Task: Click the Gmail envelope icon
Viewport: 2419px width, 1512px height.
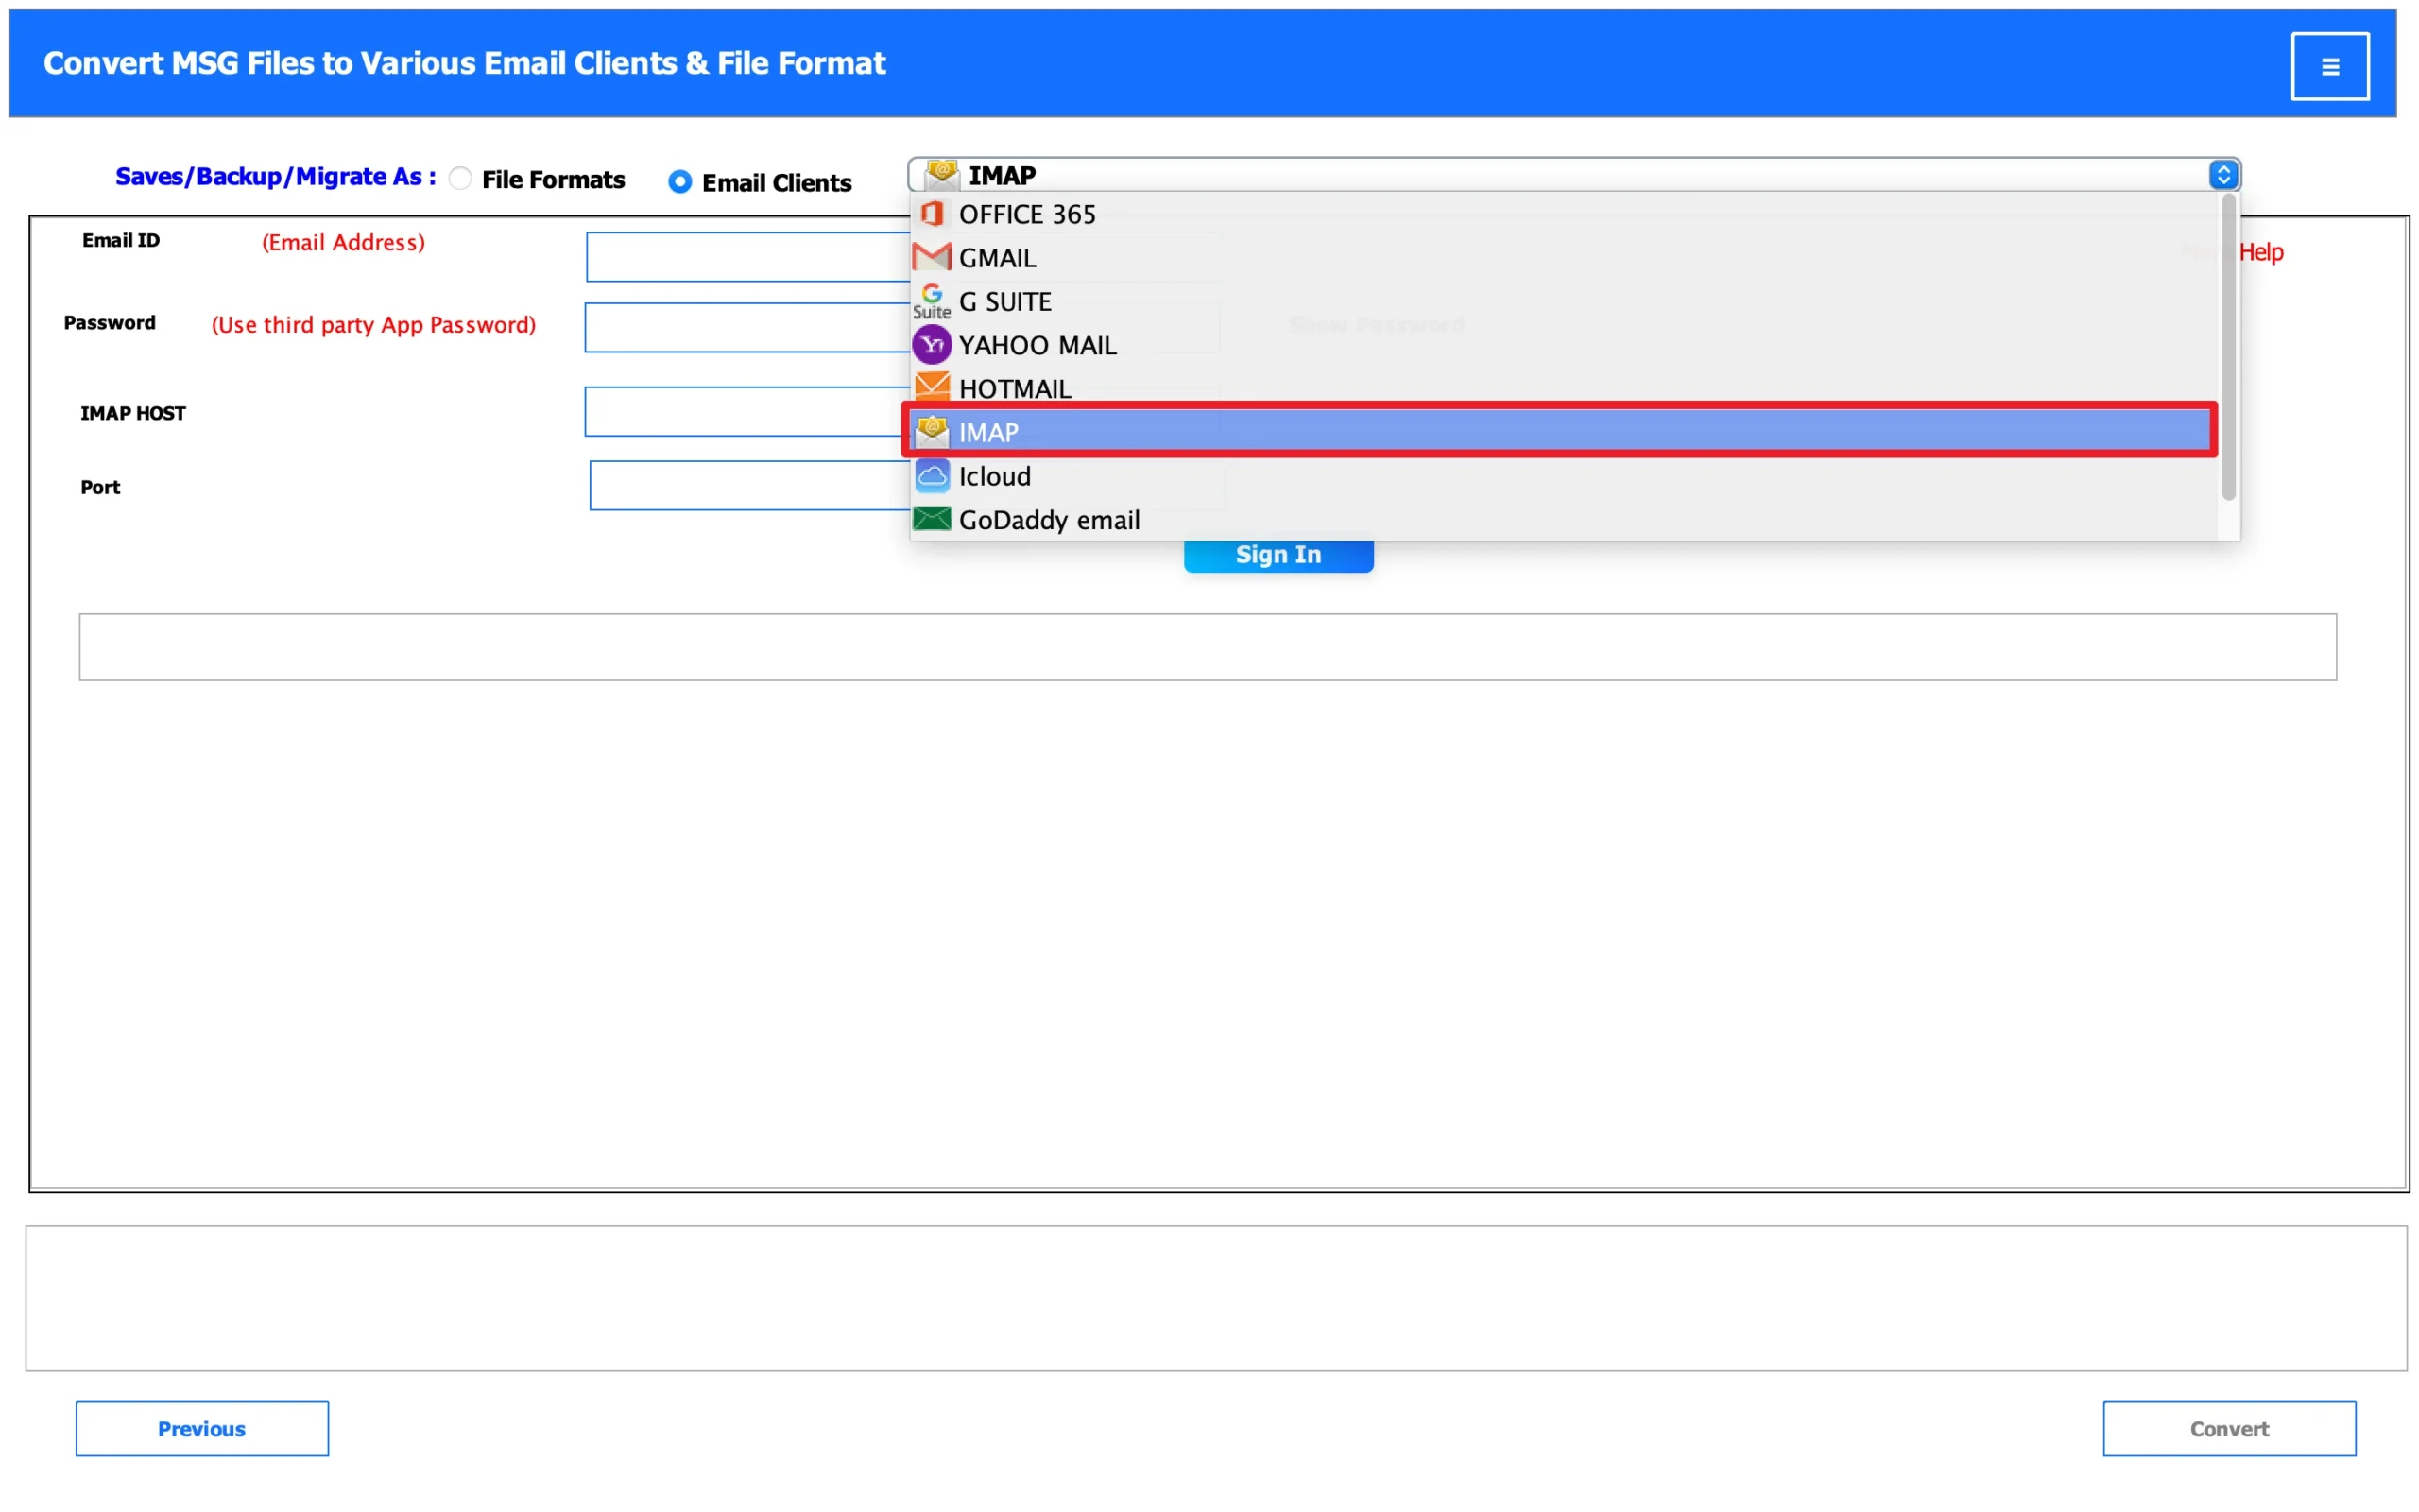Action: tap(932, 257)
